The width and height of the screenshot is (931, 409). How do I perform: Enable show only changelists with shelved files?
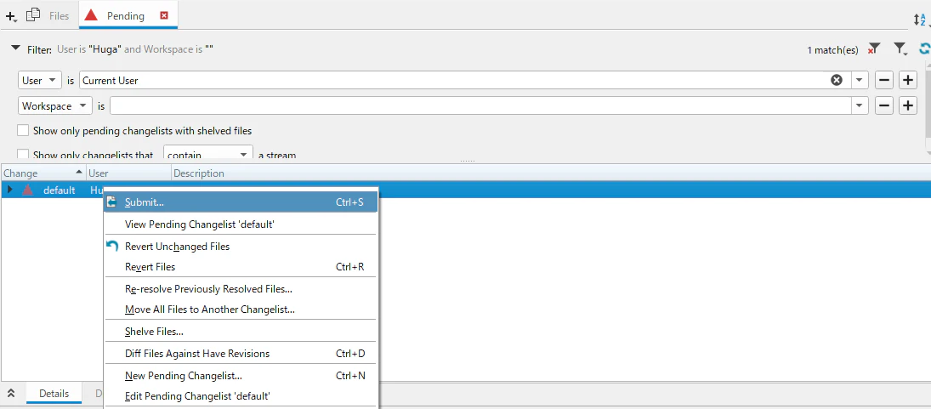point(23,131)
